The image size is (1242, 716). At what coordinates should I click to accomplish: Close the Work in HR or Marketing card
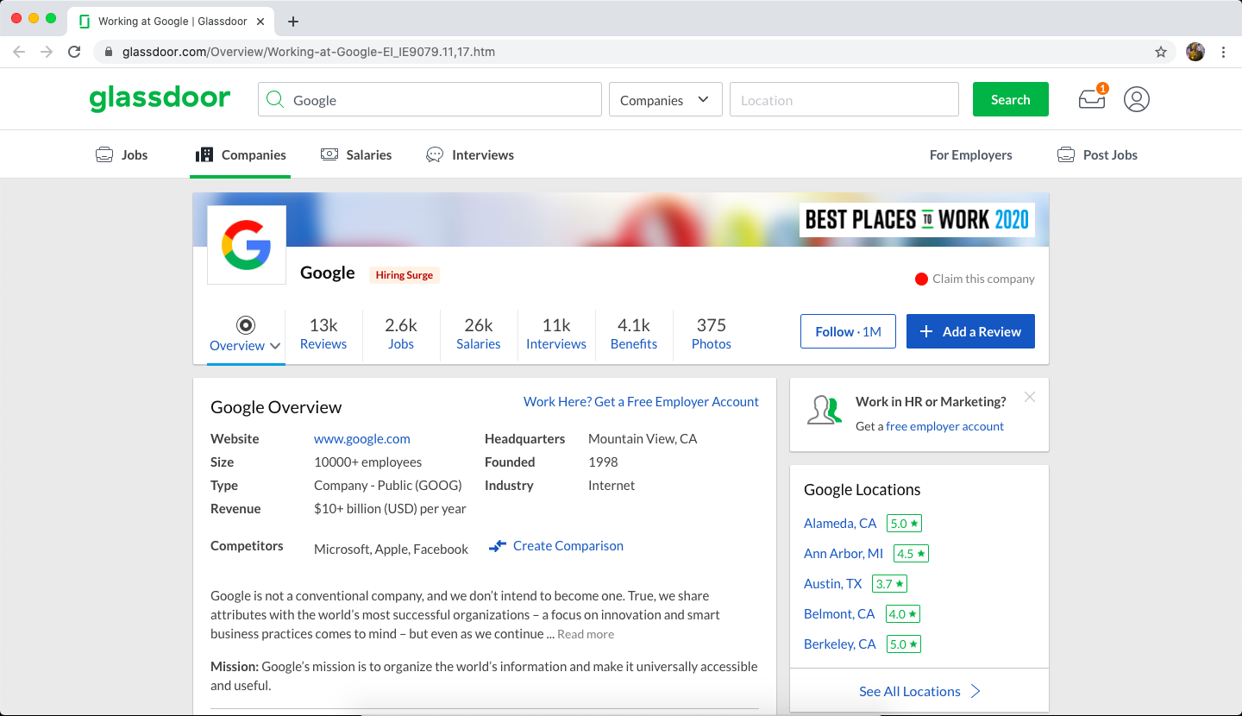click(x=1030, y=397)
